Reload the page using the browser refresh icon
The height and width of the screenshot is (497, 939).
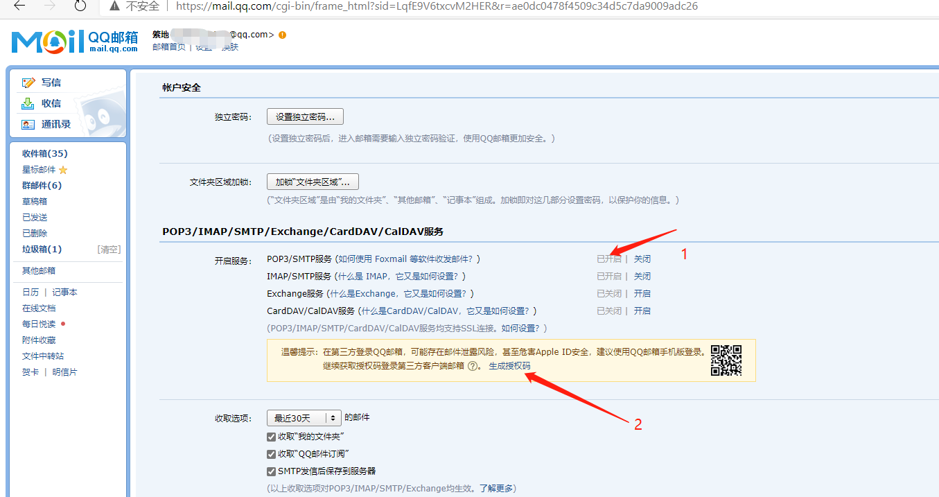[80, 7]
